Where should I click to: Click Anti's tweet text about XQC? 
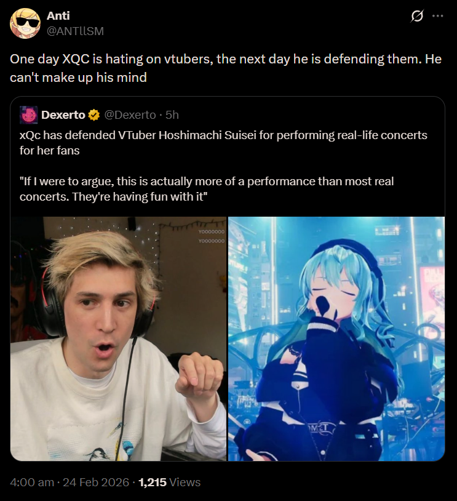tap(226, 68)
